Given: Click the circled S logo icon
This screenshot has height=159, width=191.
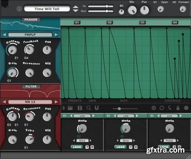Looking at the screenshot, I should click(19, 9).
